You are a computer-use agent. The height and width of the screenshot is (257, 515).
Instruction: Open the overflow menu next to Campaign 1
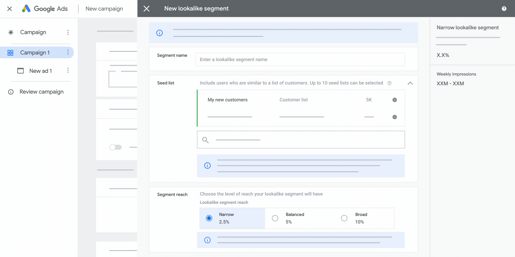68,52
